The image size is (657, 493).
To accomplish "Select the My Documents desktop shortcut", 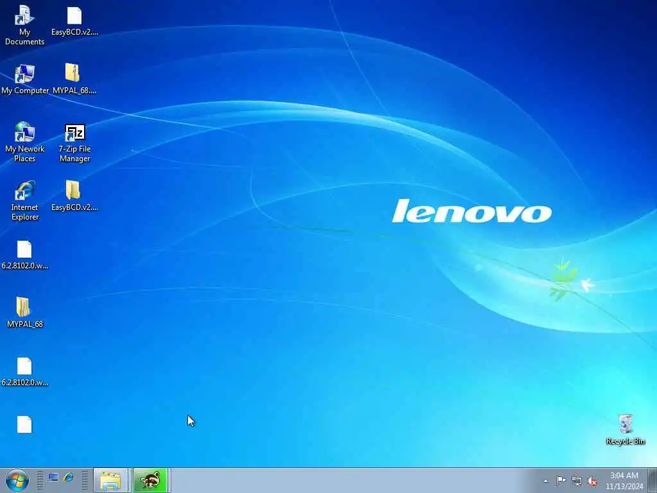I will 24,25.
